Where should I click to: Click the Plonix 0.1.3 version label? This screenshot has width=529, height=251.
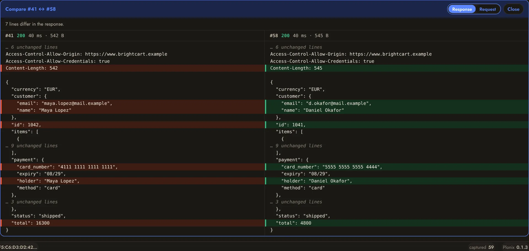tap(515, 247)
